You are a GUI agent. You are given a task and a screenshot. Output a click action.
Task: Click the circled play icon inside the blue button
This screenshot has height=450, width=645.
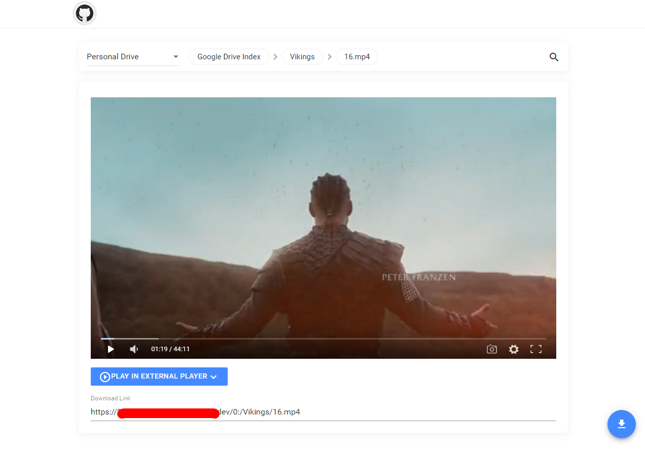(x=104, y=376)
